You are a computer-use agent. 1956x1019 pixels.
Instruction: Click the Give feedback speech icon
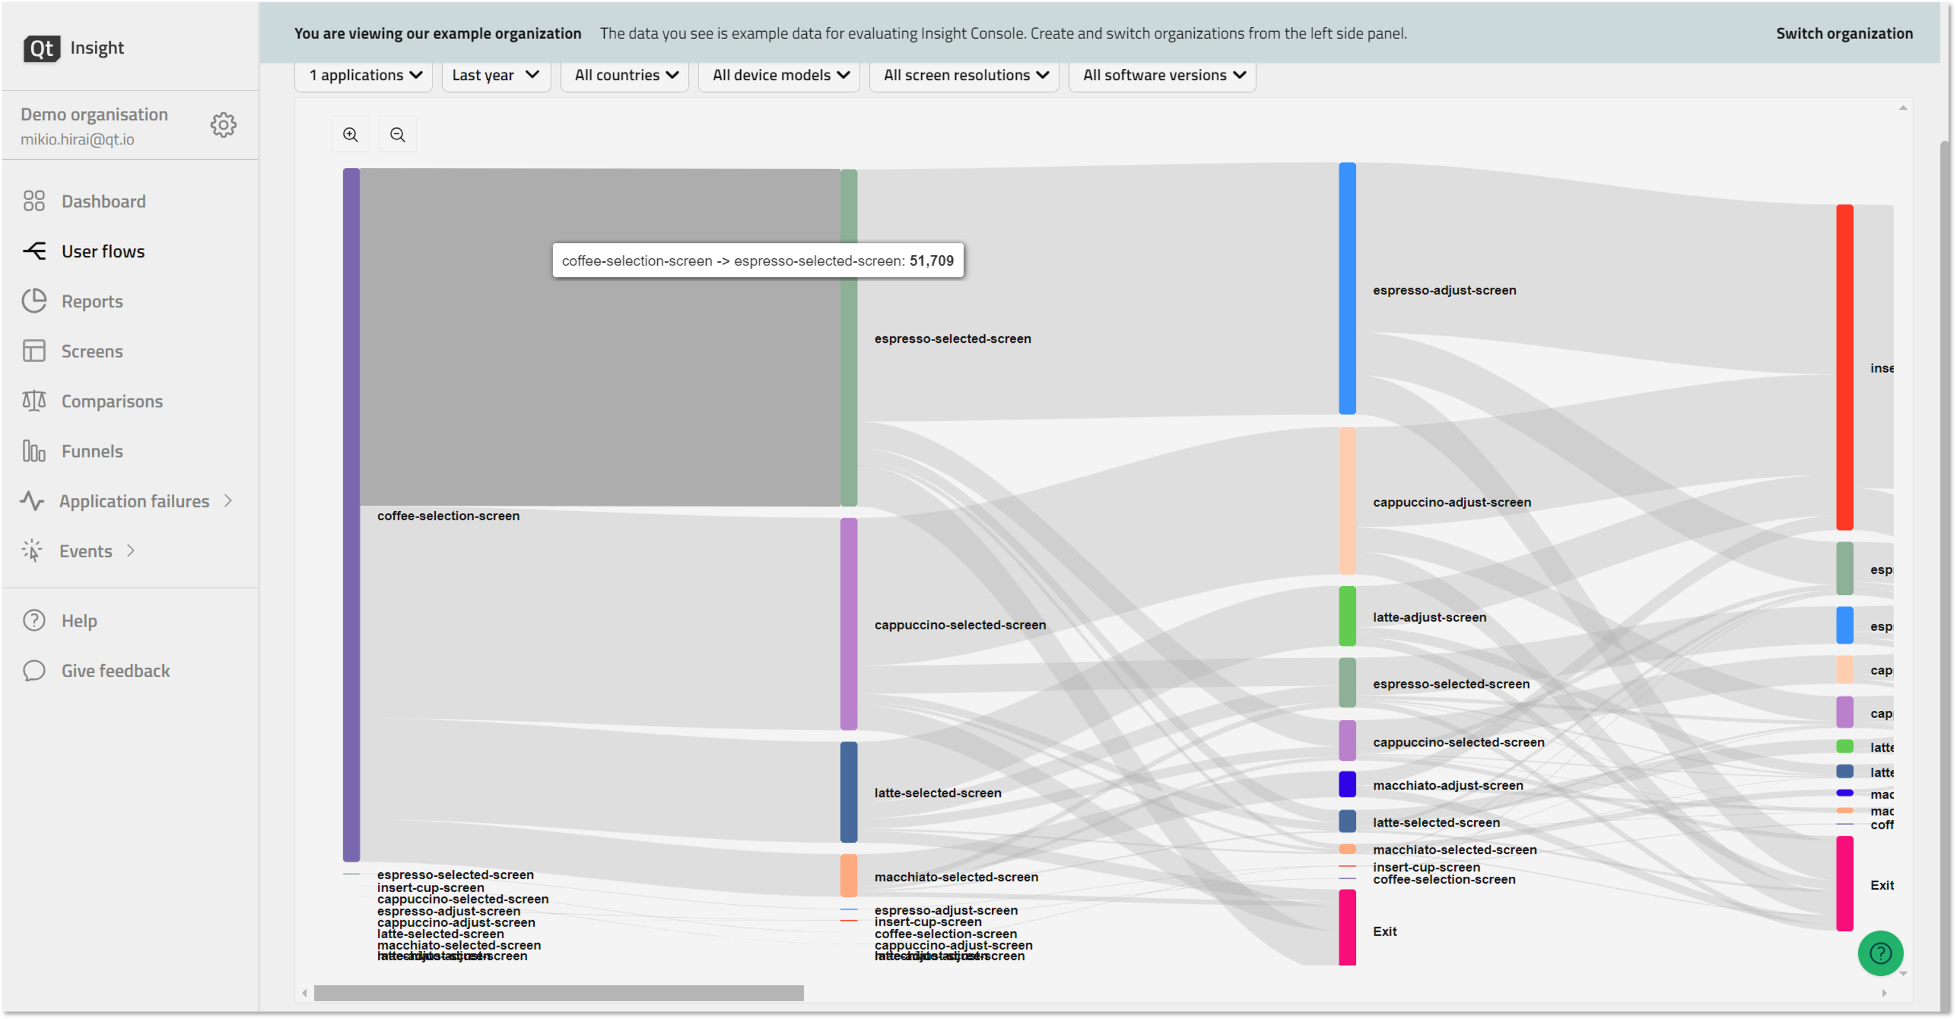[34, 671]
